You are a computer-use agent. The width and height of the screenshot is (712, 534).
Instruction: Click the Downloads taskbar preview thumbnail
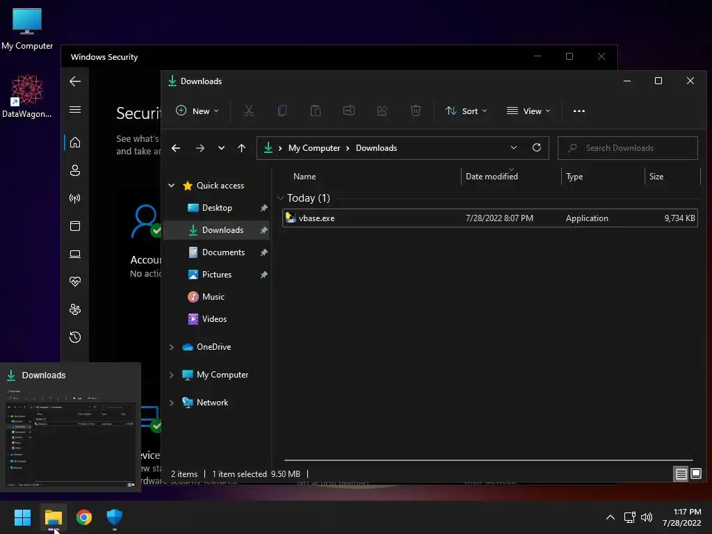[x=70, y=428]
